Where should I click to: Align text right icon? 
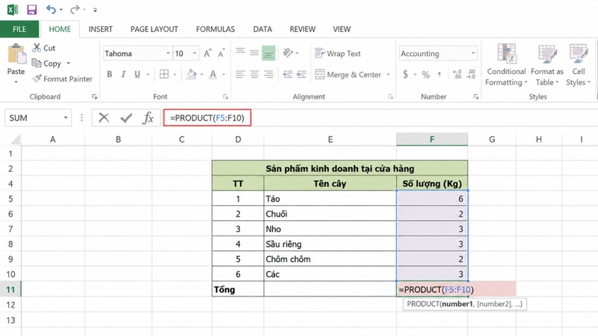(x=268, y=74)
